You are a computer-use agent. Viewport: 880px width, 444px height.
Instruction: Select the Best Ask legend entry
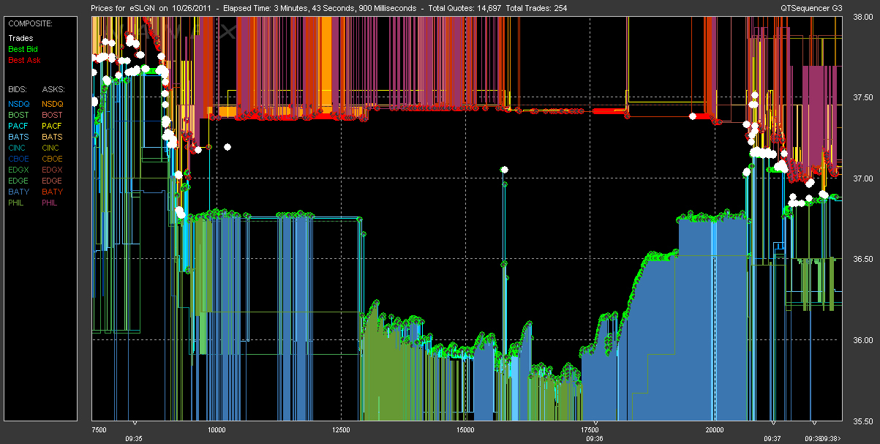(x=24, y=60)
